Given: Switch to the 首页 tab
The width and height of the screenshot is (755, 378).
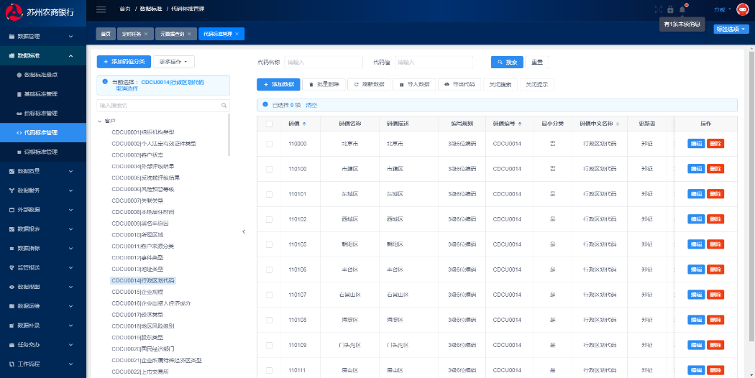Looking at the screenshot, I should 106,34.
